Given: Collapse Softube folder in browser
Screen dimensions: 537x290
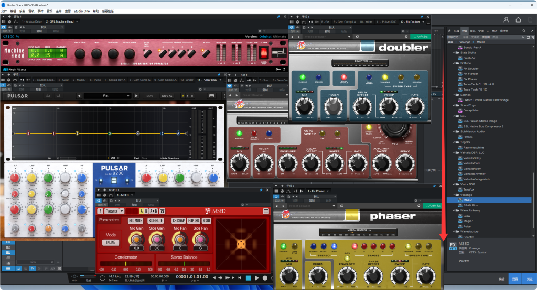Looking at the screenshot, I should 454,63.
